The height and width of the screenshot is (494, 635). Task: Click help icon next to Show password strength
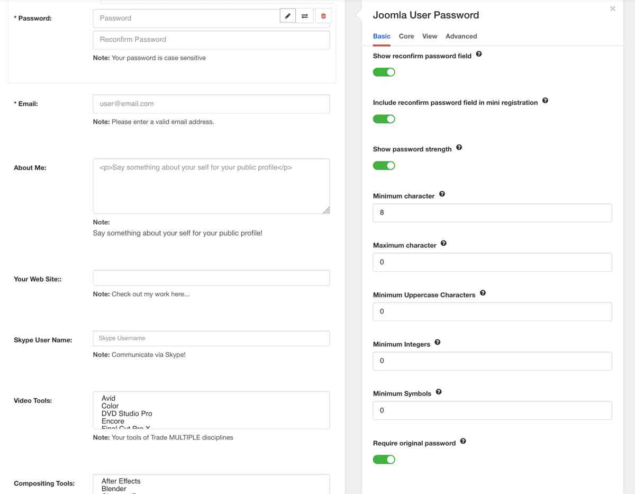[459, 148]
